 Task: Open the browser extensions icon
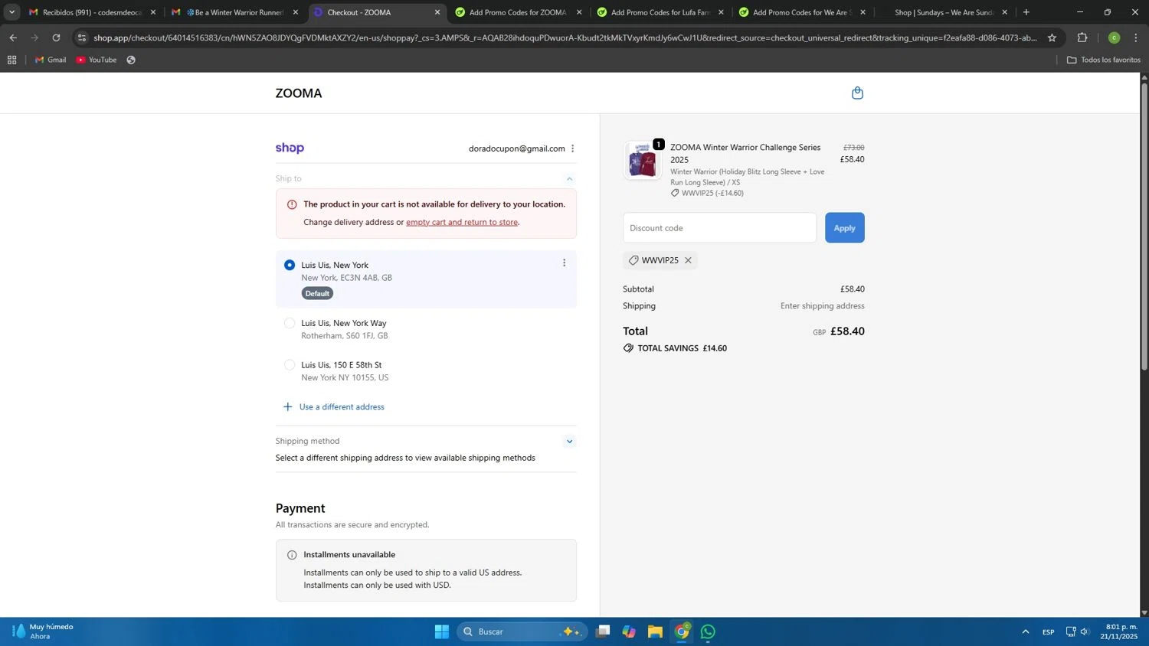[x=1082, y=38]
